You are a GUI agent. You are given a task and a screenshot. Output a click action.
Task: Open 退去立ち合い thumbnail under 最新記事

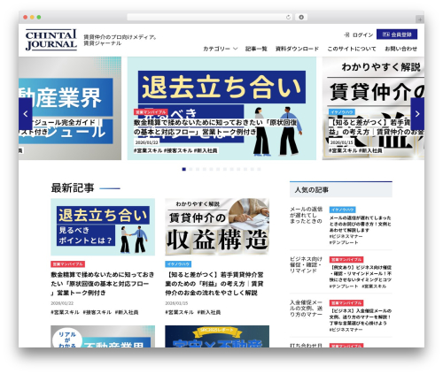[103, 227]
